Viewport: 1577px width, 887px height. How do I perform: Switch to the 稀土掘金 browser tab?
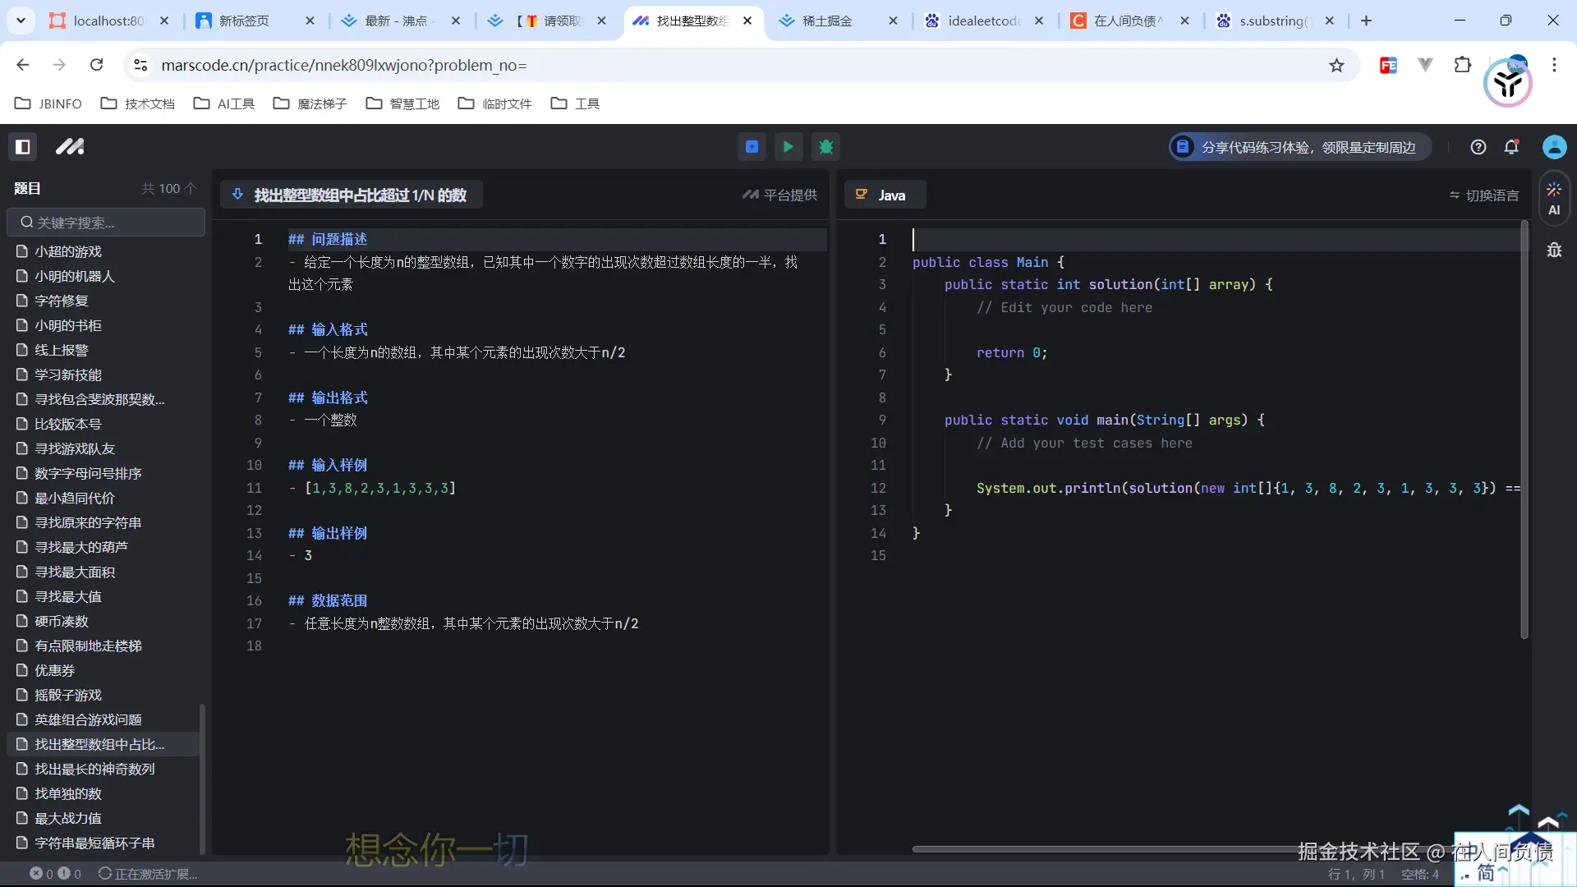(826, 21)
